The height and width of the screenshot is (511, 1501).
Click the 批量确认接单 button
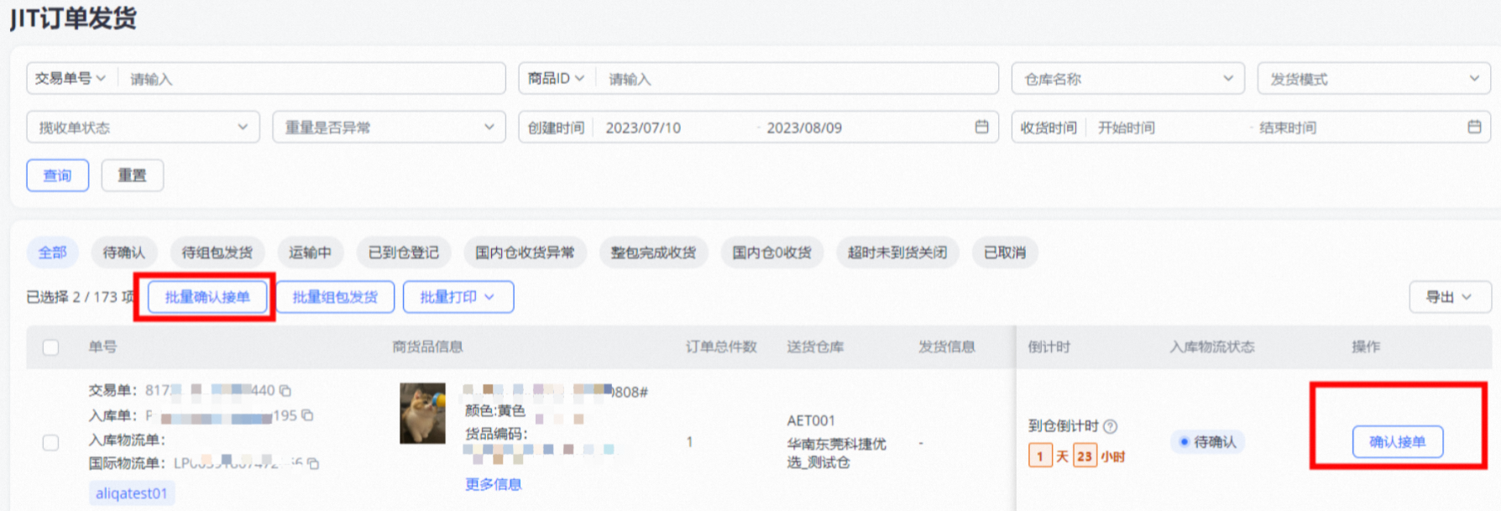coord(207,297)
